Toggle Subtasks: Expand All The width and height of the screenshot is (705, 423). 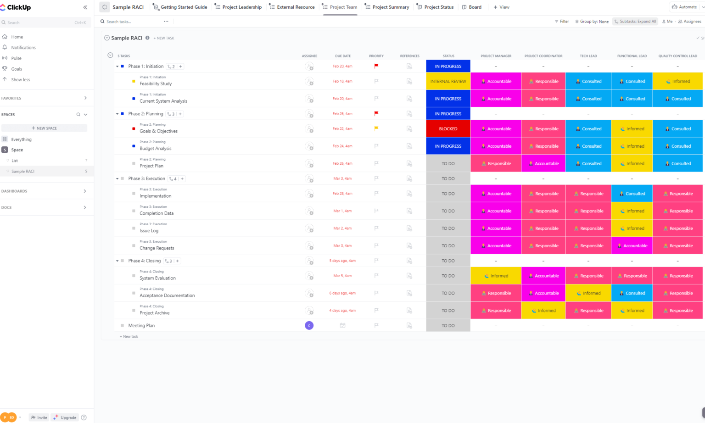(x=635, y=21)
